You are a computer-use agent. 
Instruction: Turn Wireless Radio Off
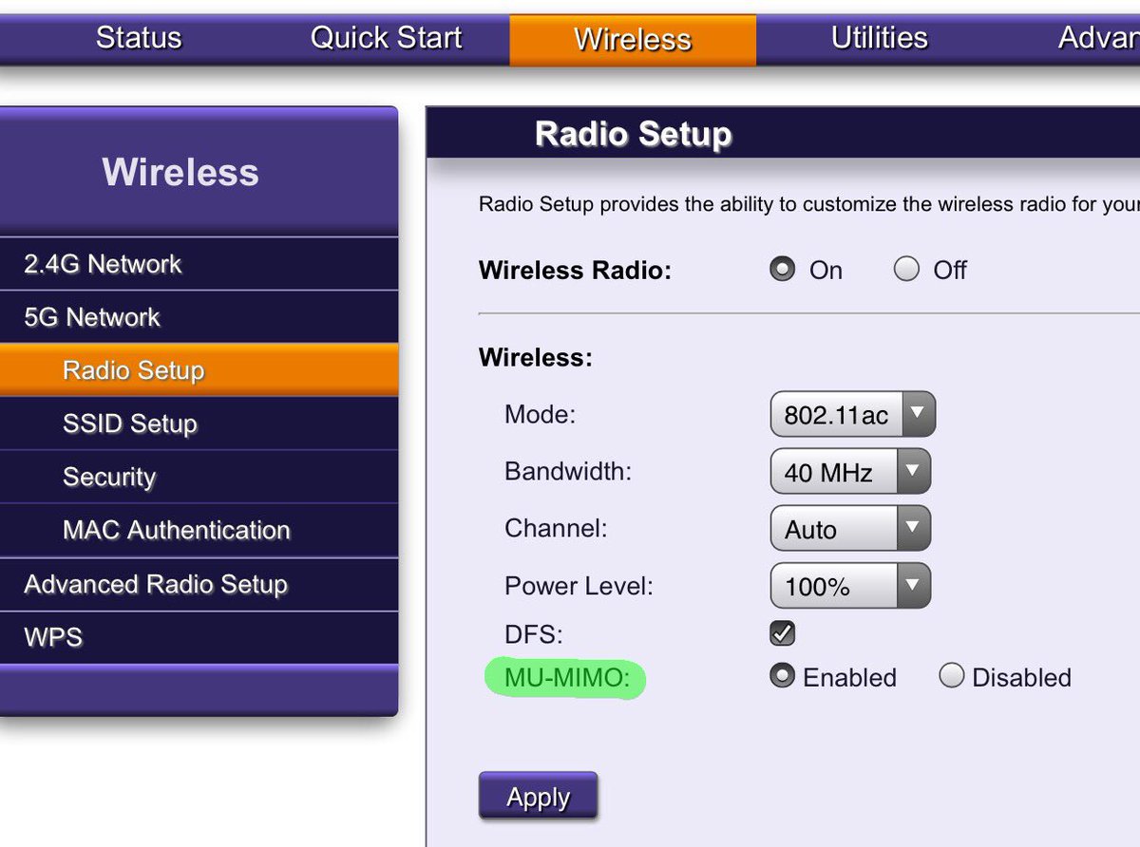(x=906, y=270)
